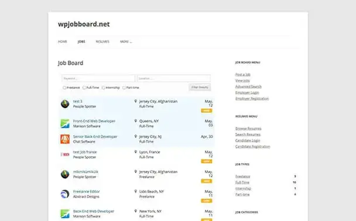Image resolution: width=356 pixels, height=221 pixels.
Task: Focus the Keyword search field
Action: click(98, 78)
